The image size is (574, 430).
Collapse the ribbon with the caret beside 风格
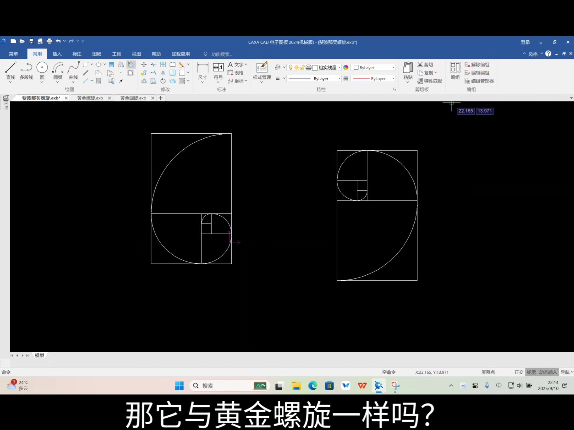[x=524, y=54]
